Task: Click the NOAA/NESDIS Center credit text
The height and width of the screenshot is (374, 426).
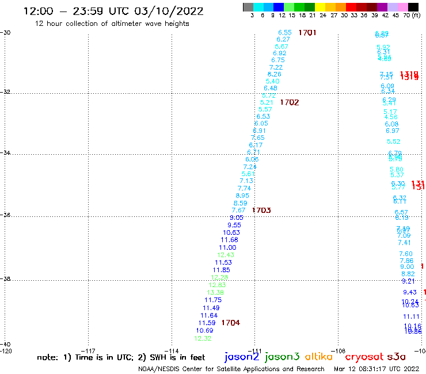Action: tap(231, 369)
